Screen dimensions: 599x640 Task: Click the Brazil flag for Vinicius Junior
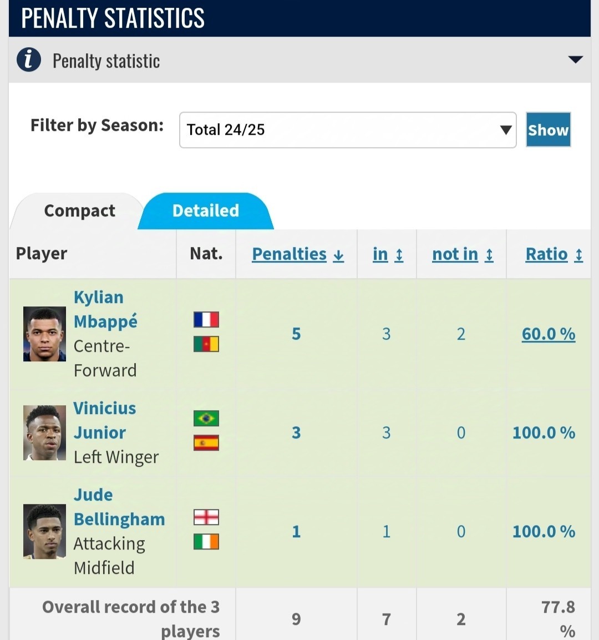(x=206, y=419)
